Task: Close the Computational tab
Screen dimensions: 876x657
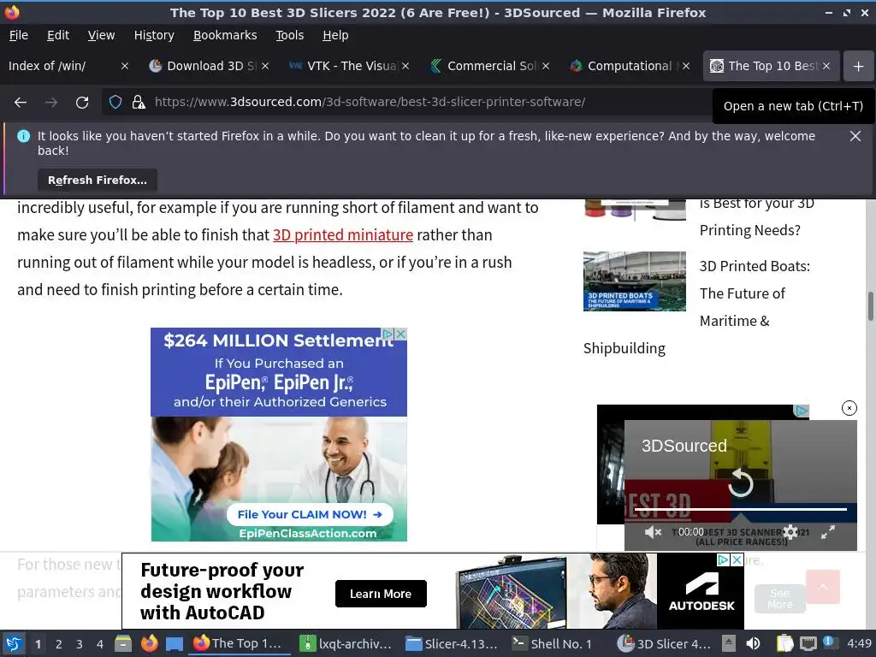Action: tap(686, 66)
